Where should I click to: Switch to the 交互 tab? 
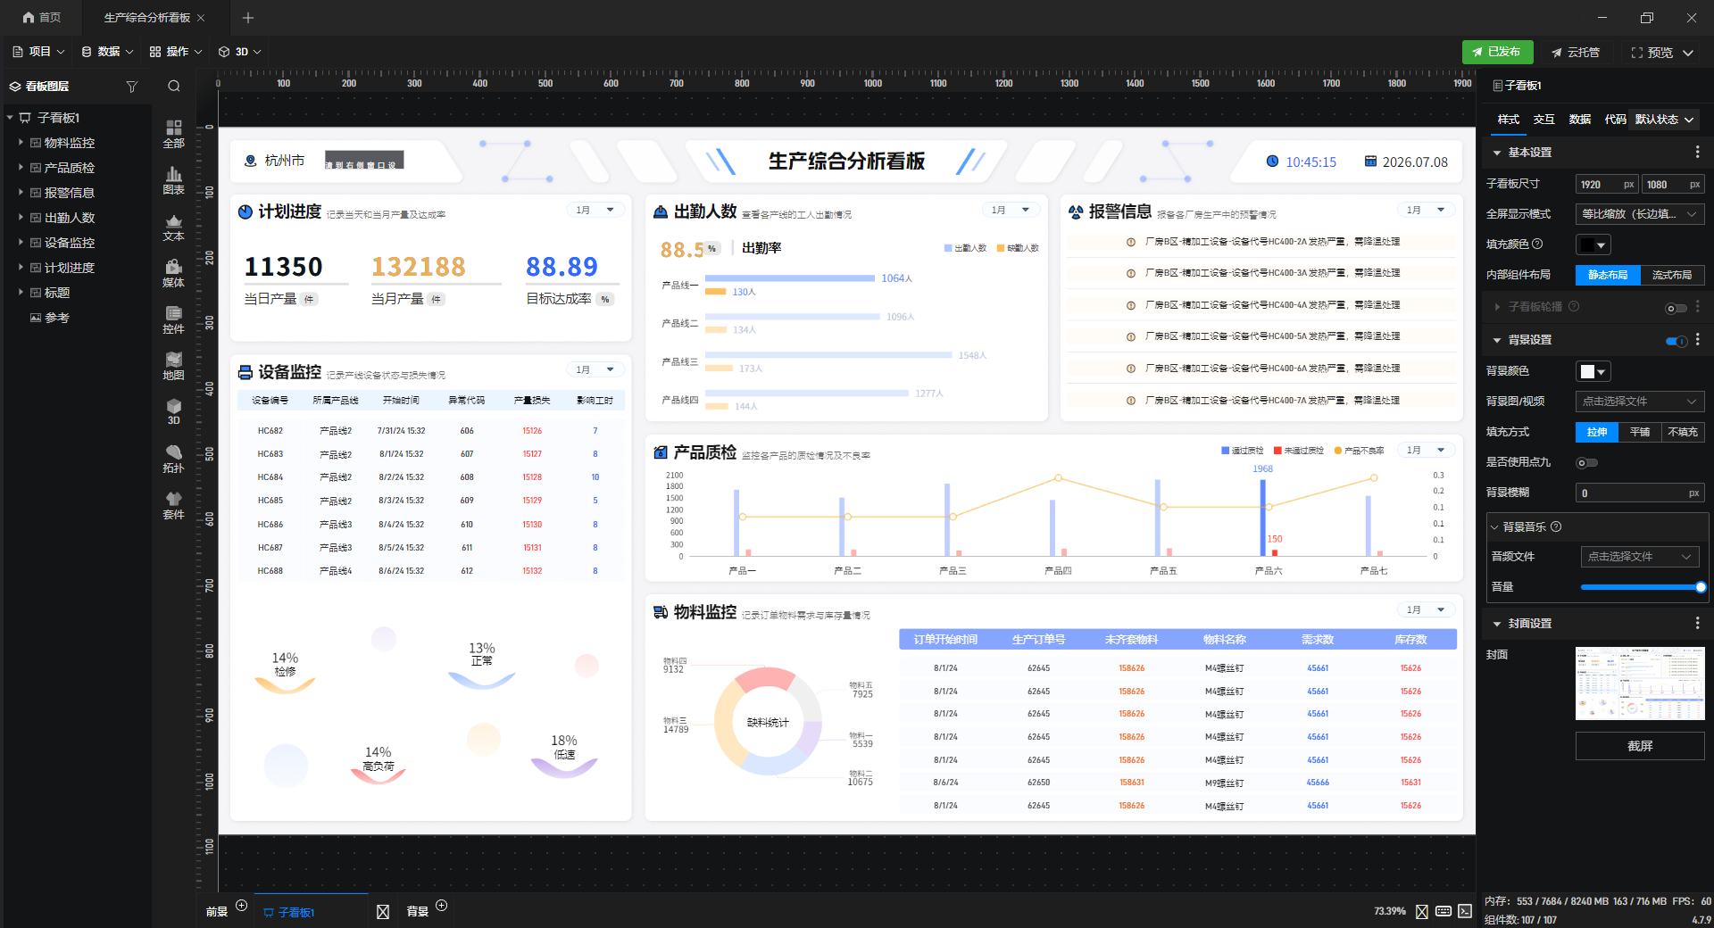pyautogui.click(x=1543, y=119)
